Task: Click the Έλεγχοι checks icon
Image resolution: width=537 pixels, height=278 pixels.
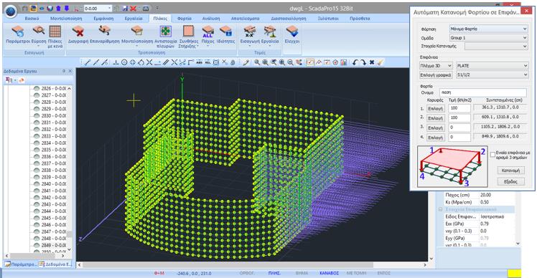Action: 292,32
